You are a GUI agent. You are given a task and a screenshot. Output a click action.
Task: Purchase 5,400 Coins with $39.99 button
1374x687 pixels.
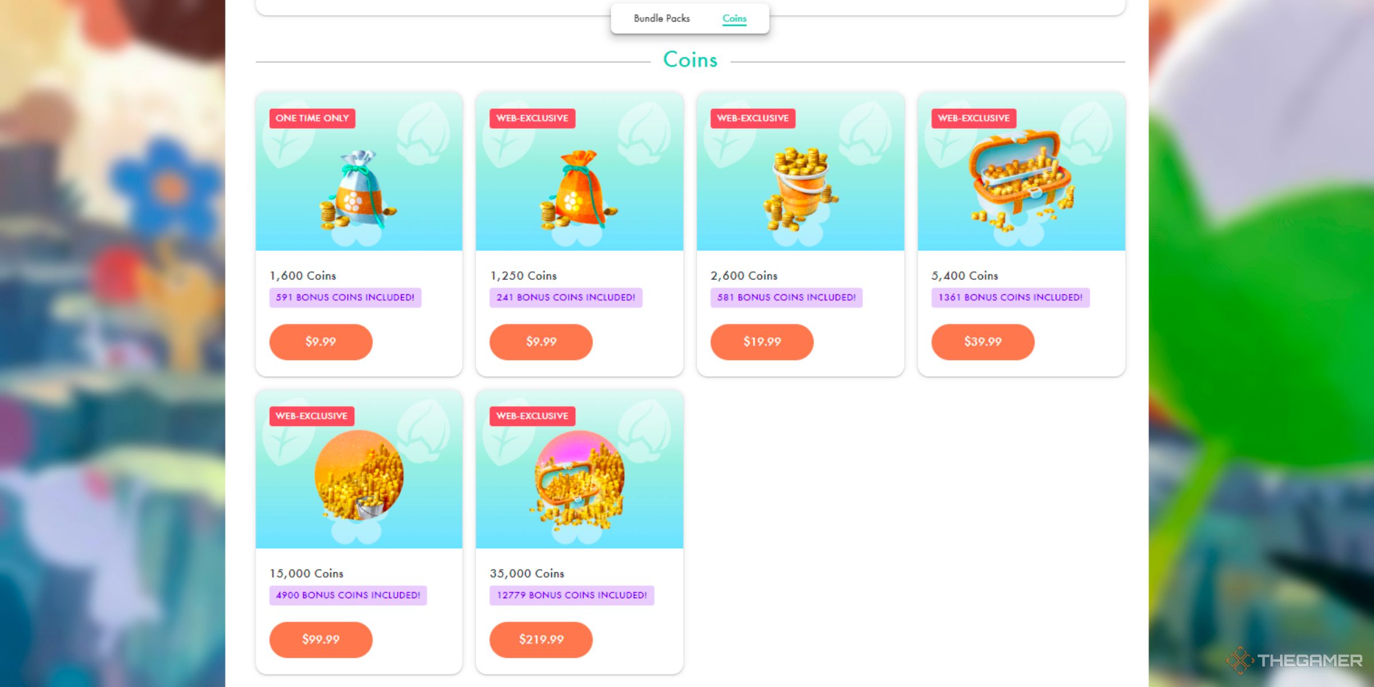(x=983, y=342)
